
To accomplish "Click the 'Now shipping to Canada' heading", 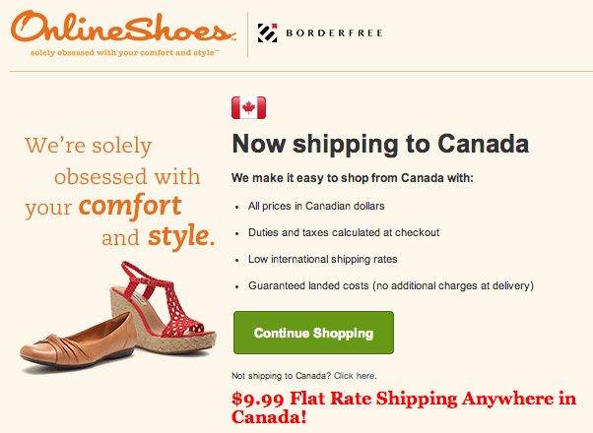I will click(x=380, y=144).
